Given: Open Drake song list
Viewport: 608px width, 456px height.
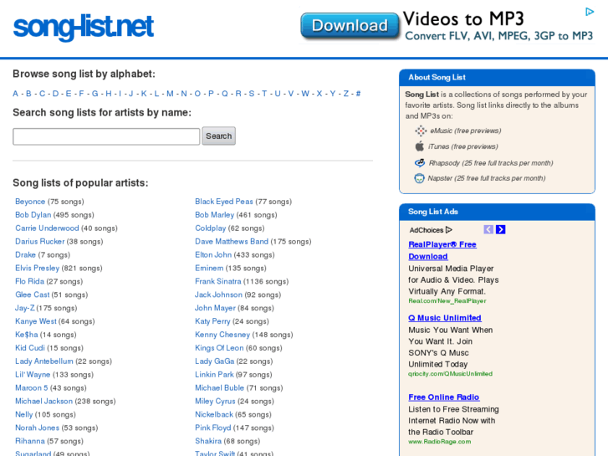Looking at the screenshot, I should (x=25, y=254).
